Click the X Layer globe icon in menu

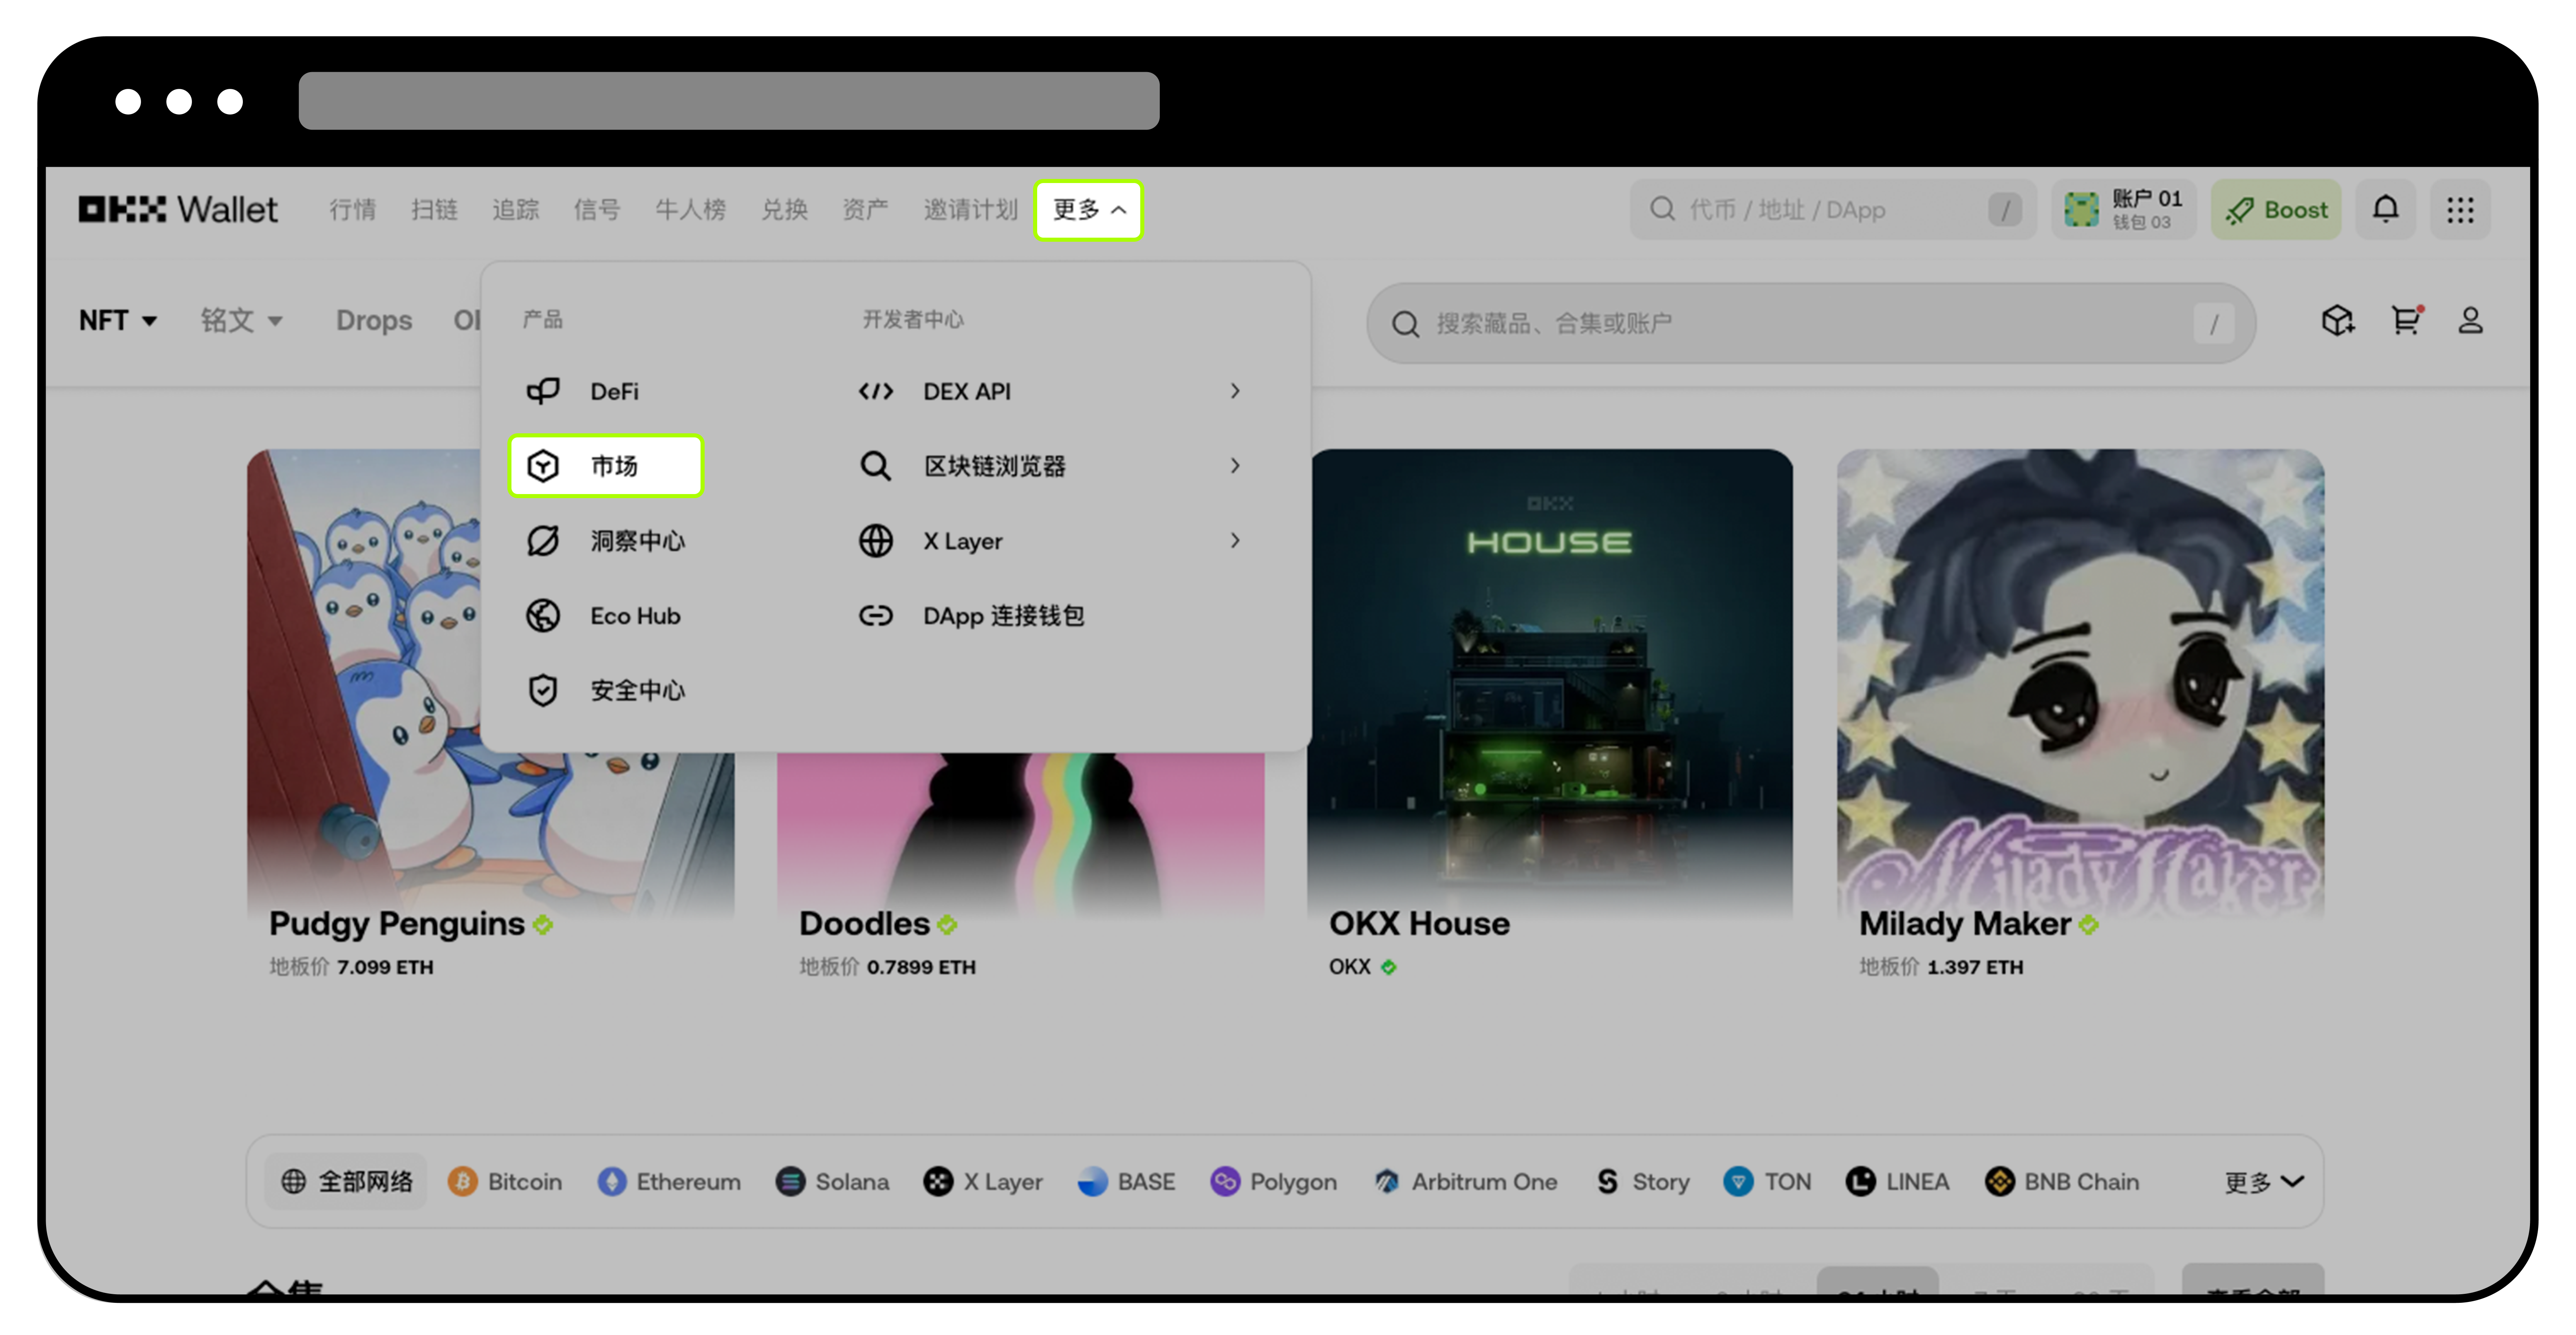click(876, 541)
